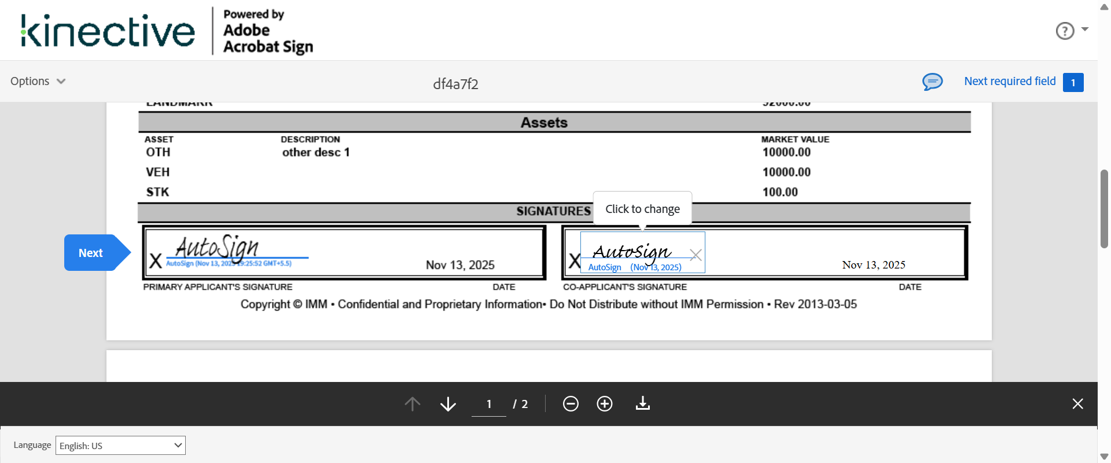Expand the Options dropdown
1111x463 pixels.
click(38, 81)
